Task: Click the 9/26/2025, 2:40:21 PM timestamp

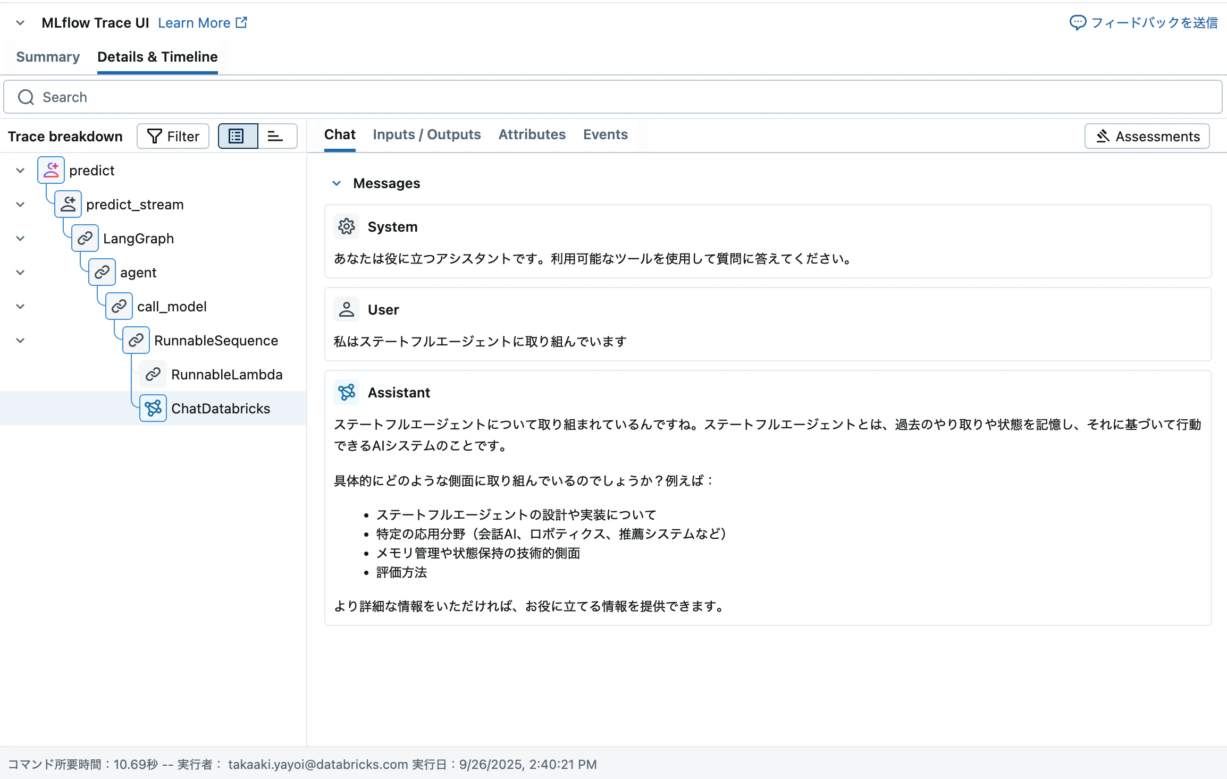Action: (x=528, y=764)
